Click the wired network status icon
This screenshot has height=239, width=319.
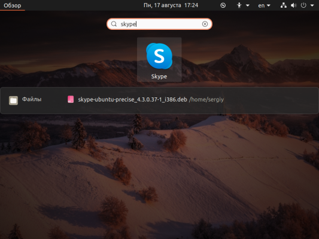284,5
